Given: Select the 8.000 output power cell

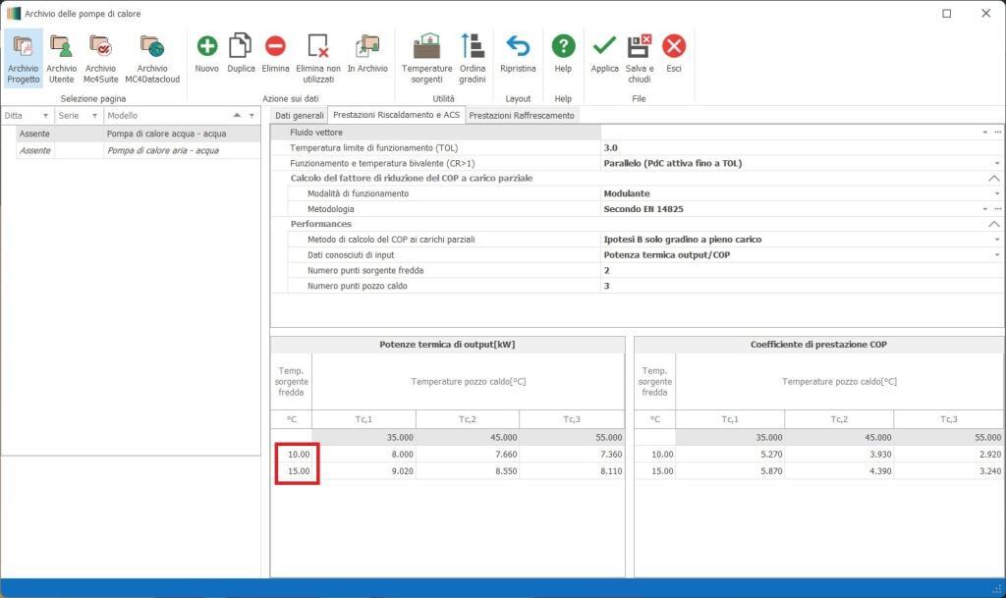Looking at the screenshot, I should [x=363, y=455].
